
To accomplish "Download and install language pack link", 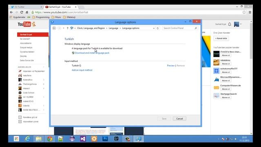I will coord(92,53).
